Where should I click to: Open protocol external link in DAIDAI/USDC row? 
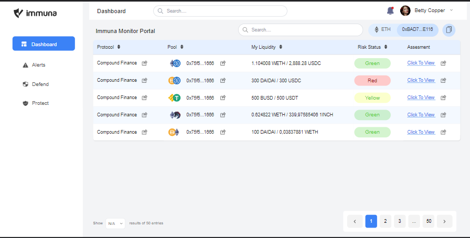pos(144,80)
